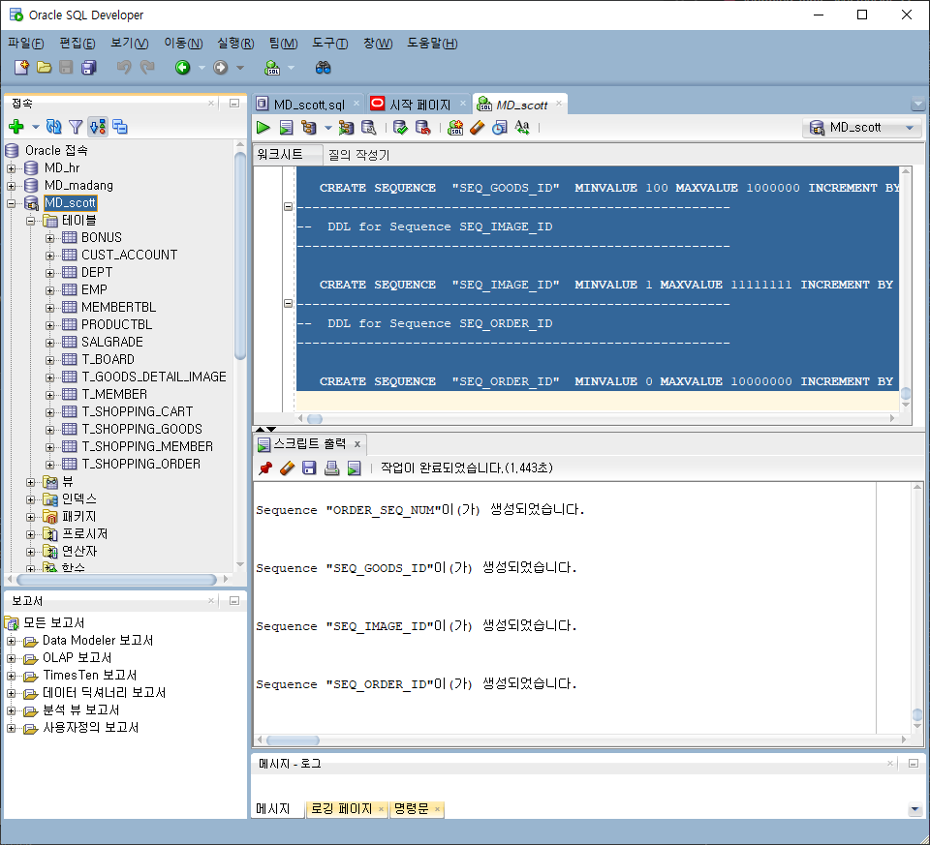
Task: Open tab list dropdown at editor top-right
Action: click(x=917, y=105)
